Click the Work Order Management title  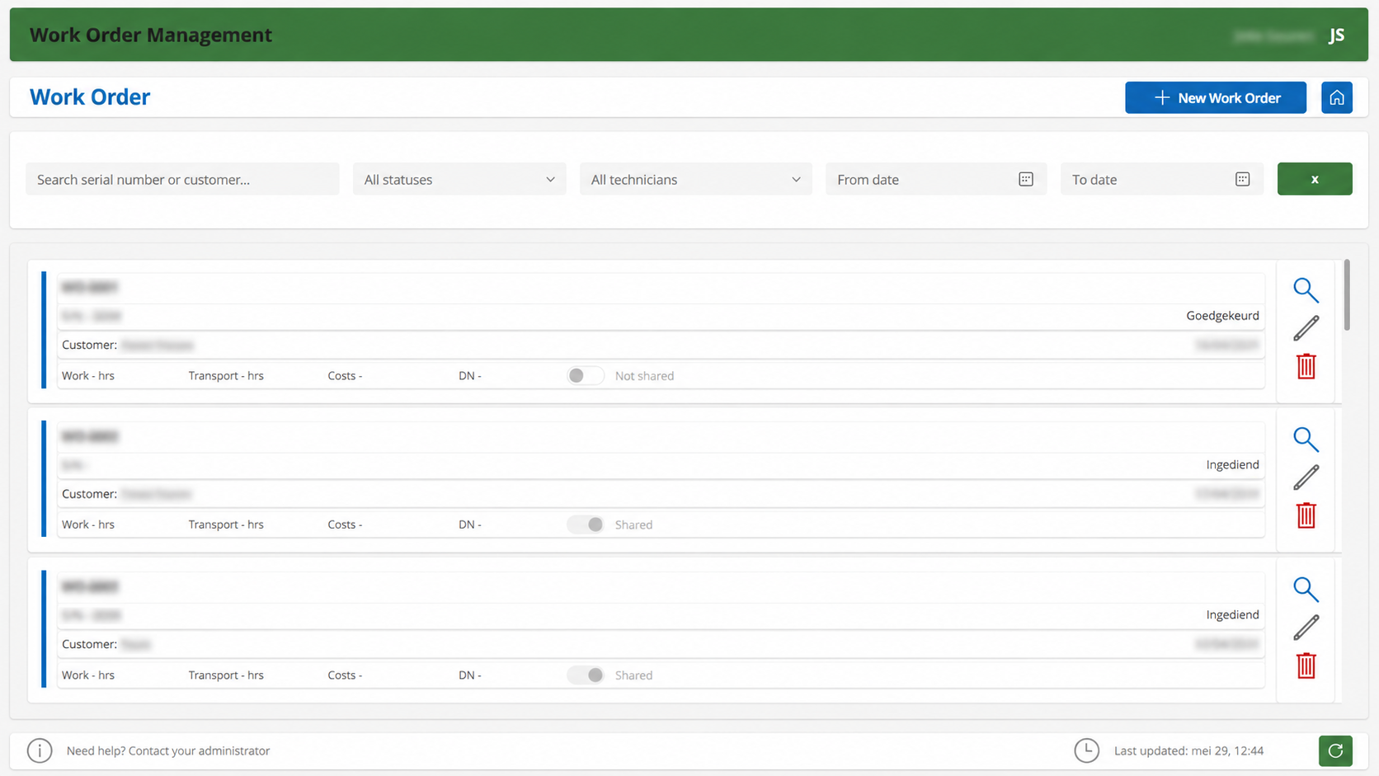click(151, 35)
